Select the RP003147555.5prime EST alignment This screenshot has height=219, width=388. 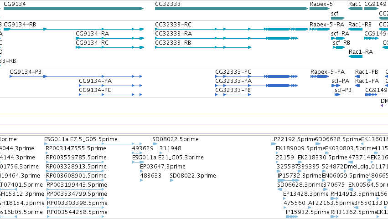click(x=75, y=153)
